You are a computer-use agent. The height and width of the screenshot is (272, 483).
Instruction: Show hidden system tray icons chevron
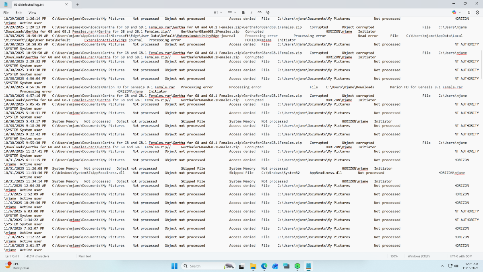click(x=442, y=266)
